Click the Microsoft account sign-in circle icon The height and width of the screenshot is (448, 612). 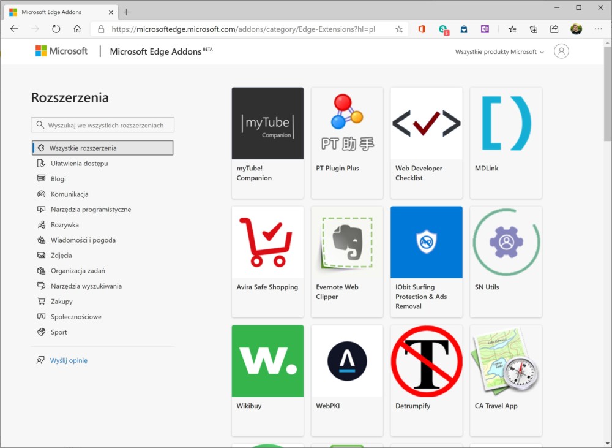pyautogui.click(x=561, y=51)
